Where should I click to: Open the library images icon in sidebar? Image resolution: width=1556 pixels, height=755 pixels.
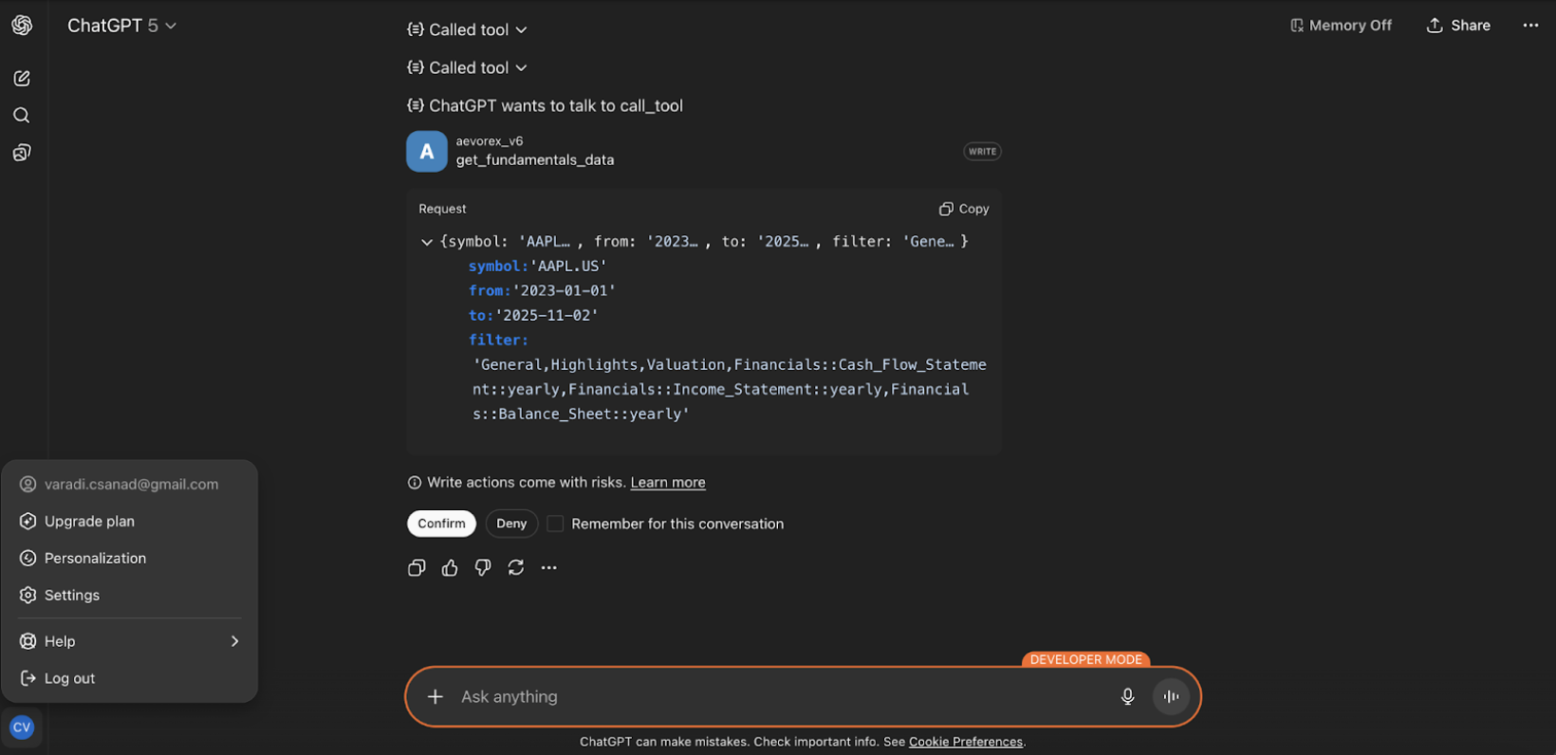[x=22, y=153]
